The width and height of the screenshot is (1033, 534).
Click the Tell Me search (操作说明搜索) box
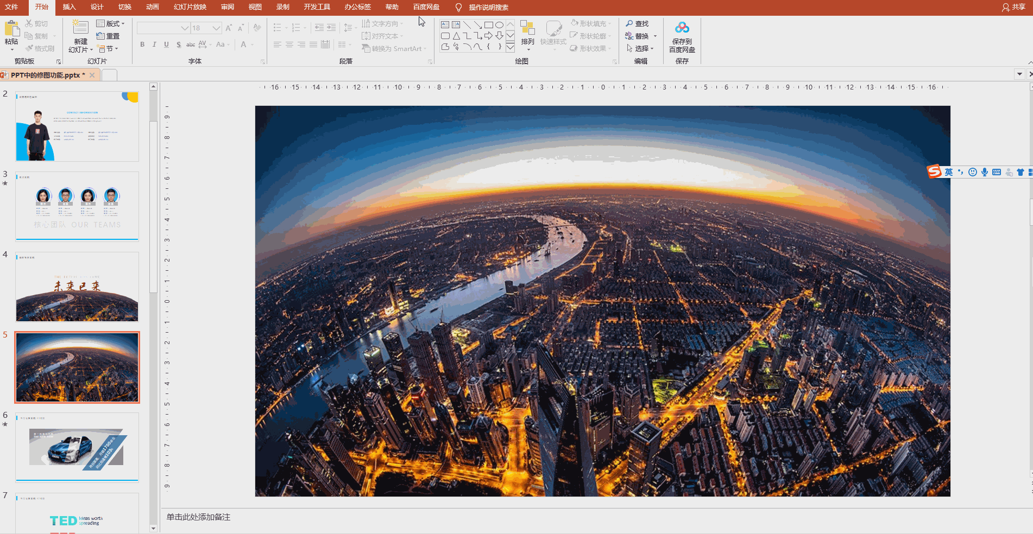[488, 7]
